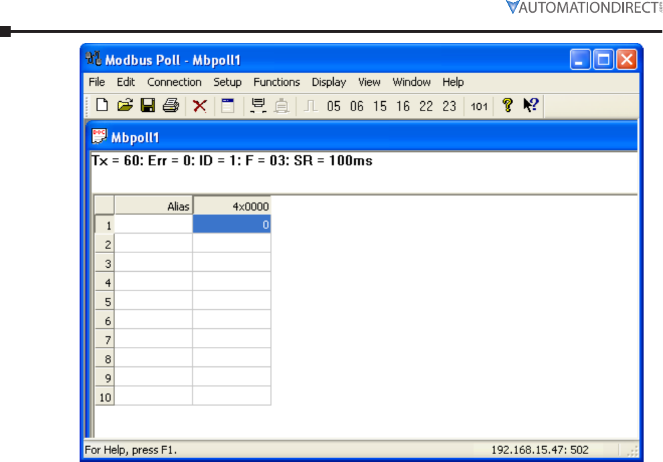Select row header 2

[104, 243]
